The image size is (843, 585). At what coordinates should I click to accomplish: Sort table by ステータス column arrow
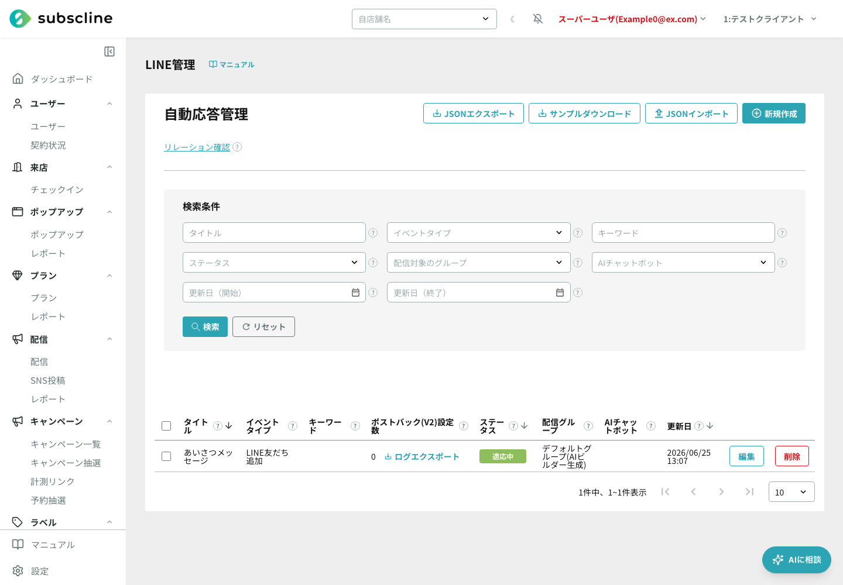click(525, 426)
